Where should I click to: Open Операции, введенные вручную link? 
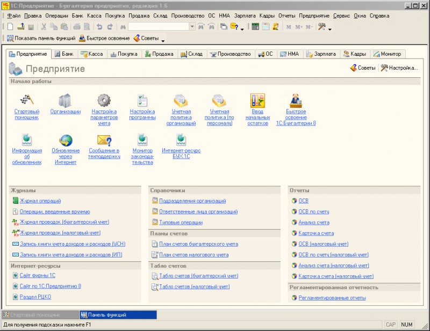[x=55, y=211]
